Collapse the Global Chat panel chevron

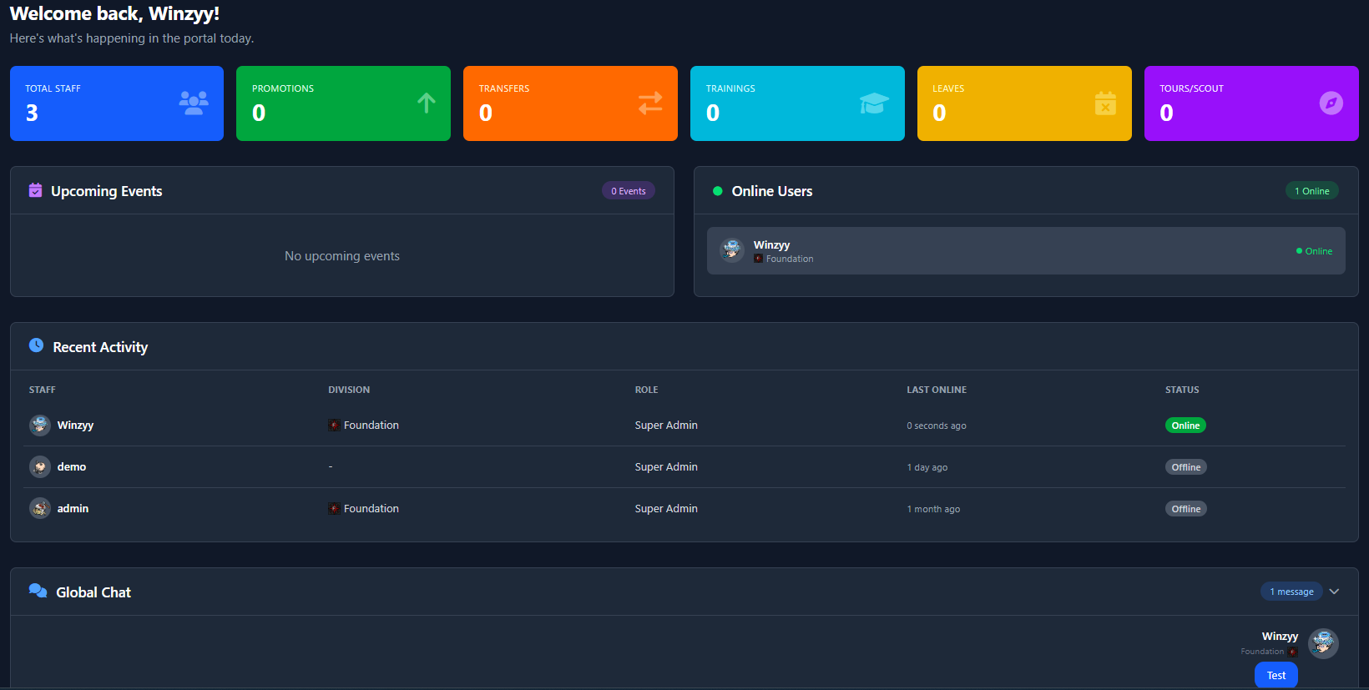point(1334,592)
